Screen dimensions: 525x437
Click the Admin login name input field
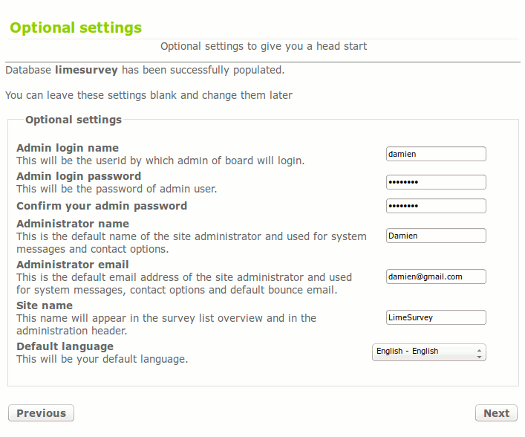436,154
